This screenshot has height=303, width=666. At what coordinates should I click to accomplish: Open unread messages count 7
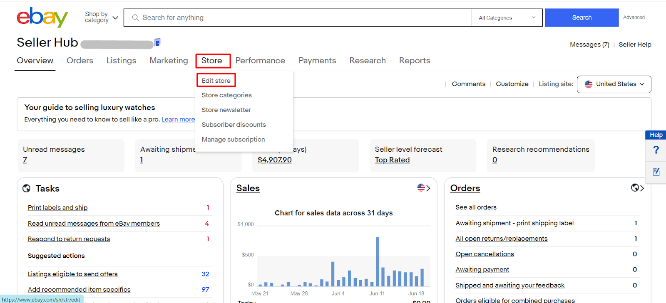(x=25, y=160)
